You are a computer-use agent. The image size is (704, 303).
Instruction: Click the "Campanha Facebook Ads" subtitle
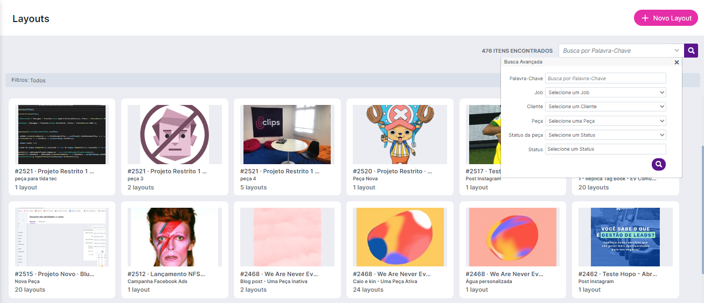pyautogui.click(x=157, y=281)
